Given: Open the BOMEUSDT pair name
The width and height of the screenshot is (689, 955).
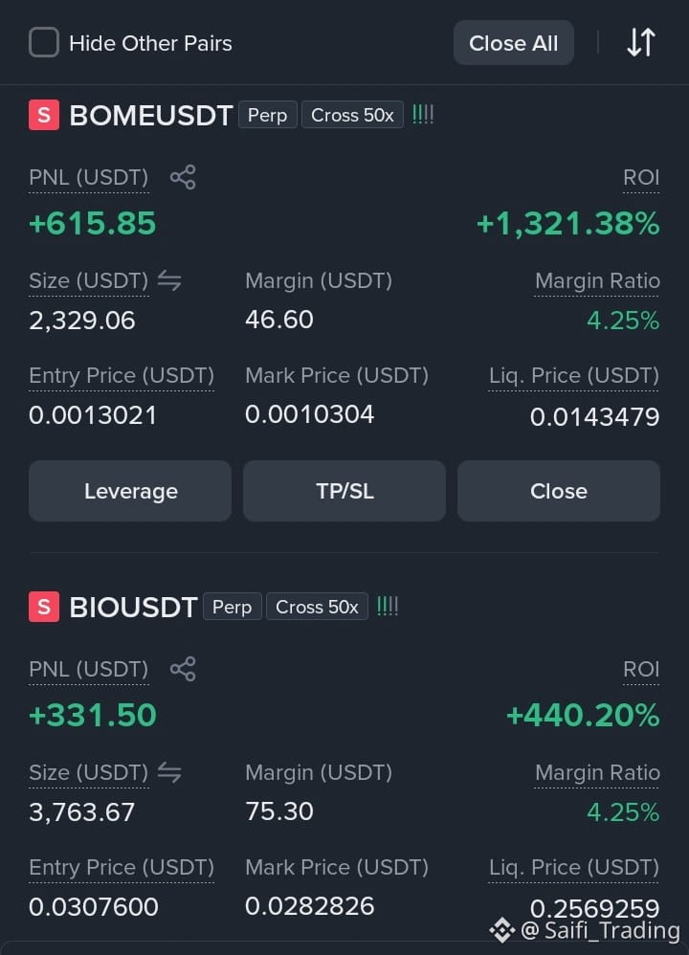Looking at the screenshot, I should [151, 115].
